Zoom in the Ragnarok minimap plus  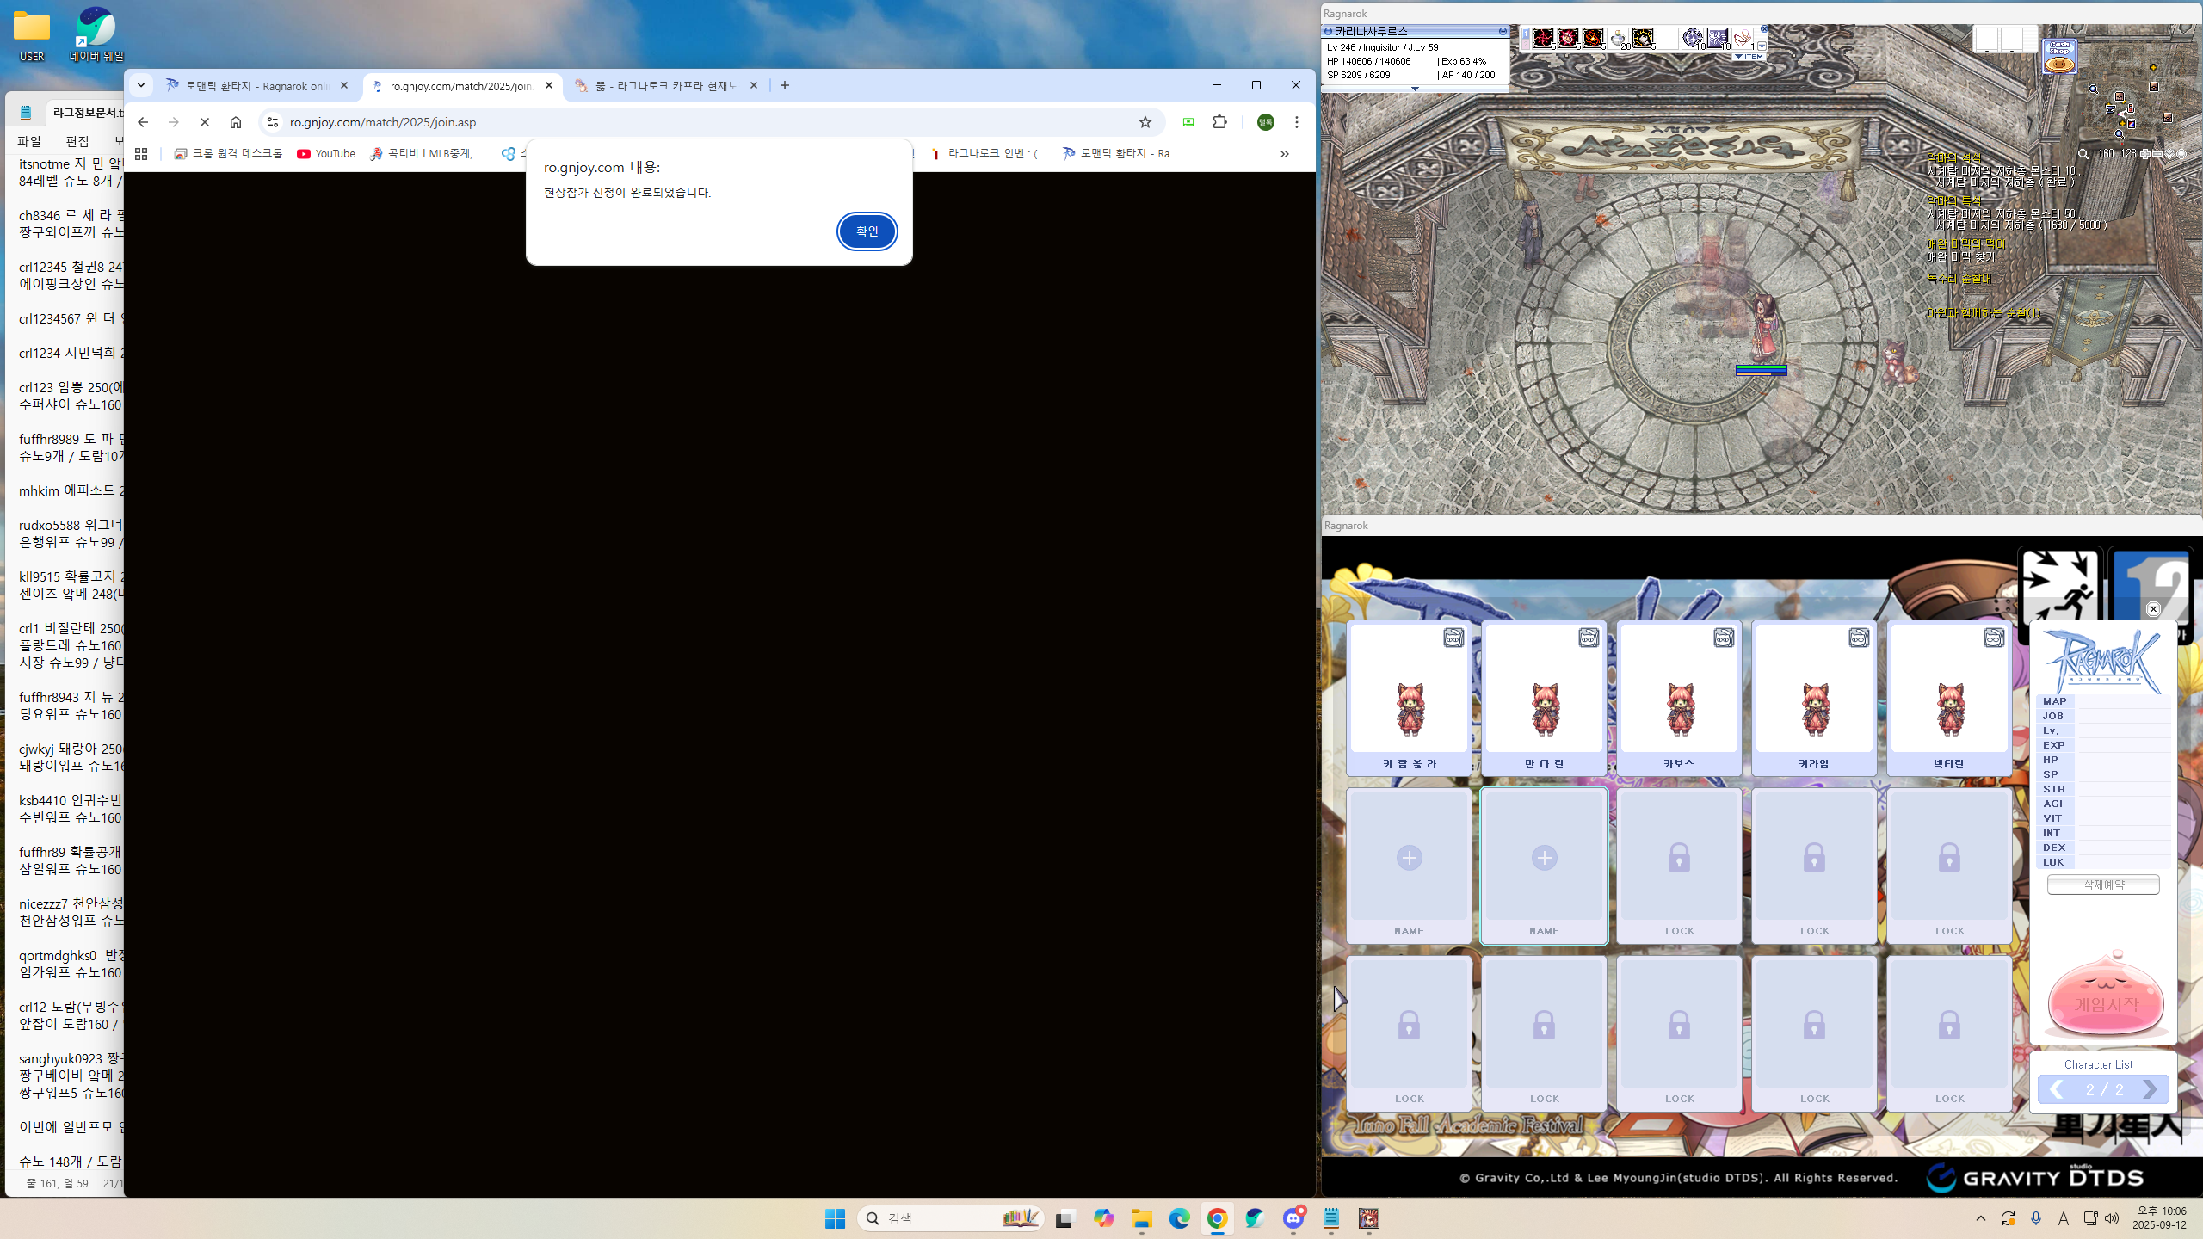click(x=2144, y=154)
